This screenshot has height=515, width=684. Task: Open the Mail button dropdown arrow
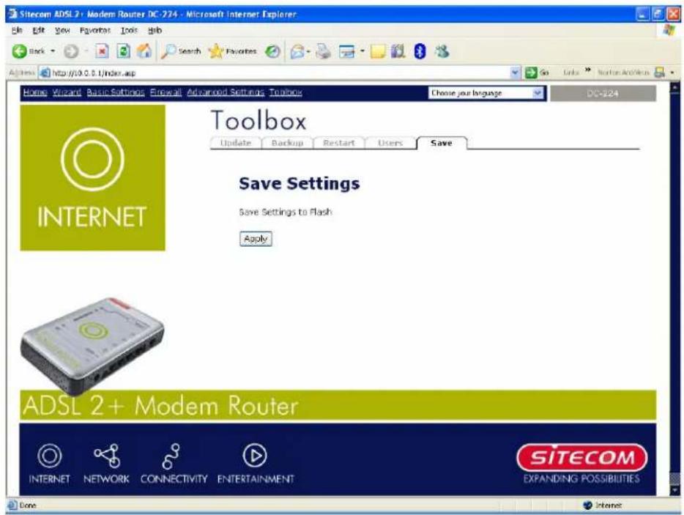pyautogui.click(x=308, y=52)
